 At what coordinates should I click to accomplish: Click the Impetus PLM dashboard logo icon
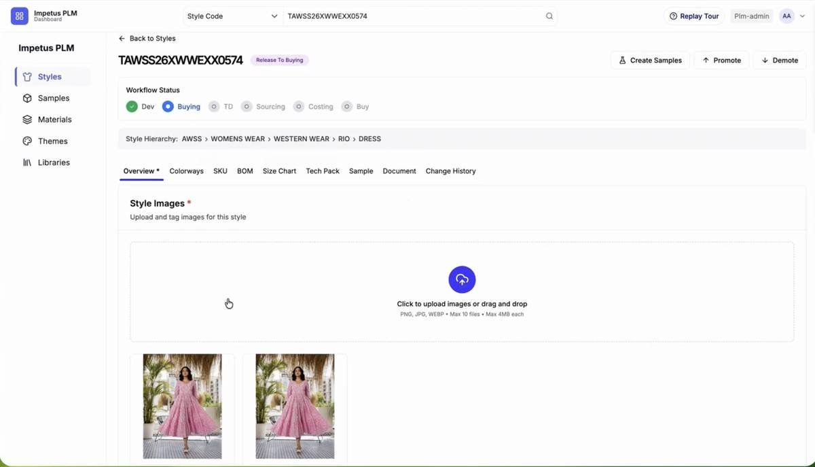click(x=20, y=16)
